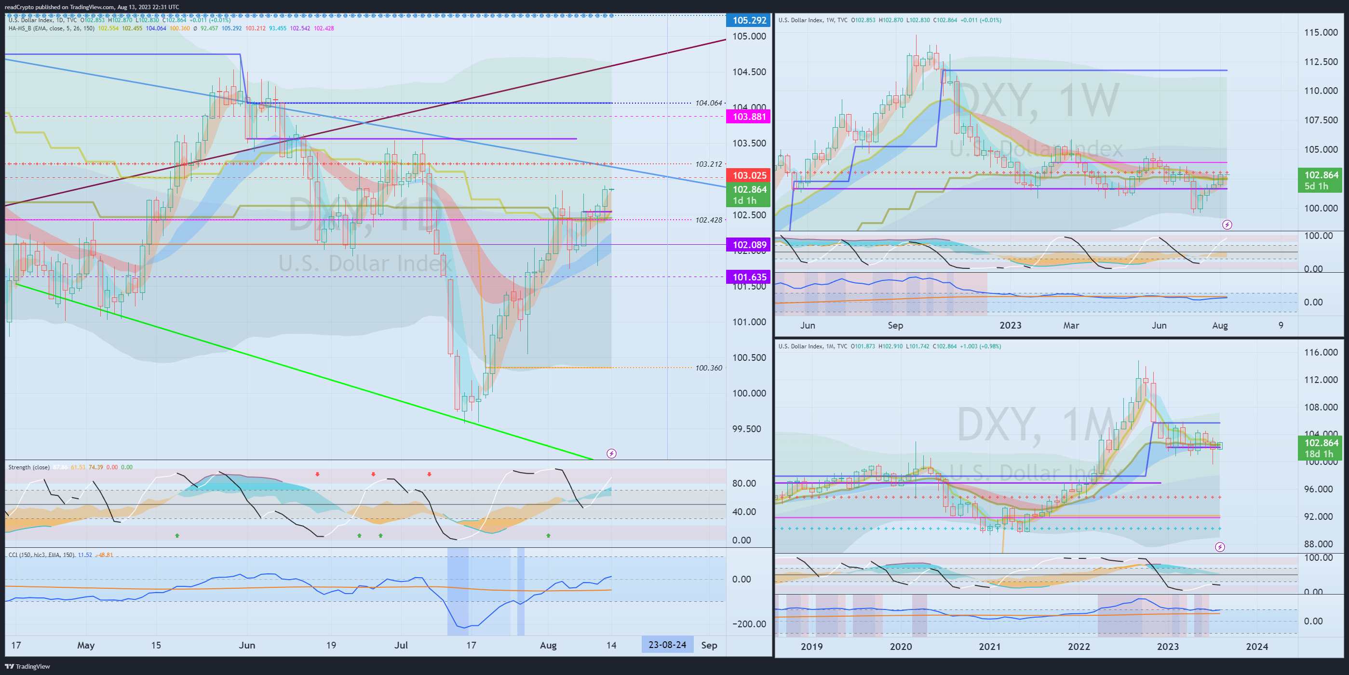Click the Sep label on daily time axis
Screen dimensions: 1349x675
(x=709, y=645)
